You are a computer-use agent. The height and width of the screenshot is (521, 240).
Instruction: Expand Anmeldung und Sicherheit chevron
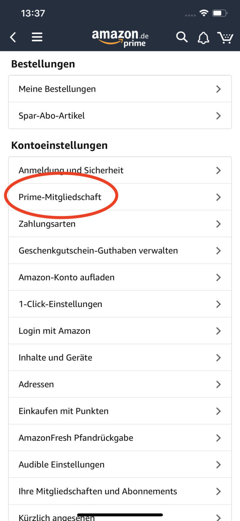coord(218,171)
